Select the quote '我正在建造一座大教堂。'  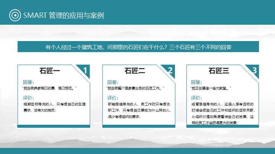point(210,88)
